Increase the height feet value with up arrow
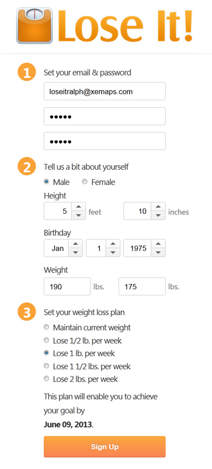Viewport: 212px width, 469px height. [x=78, y=207]
